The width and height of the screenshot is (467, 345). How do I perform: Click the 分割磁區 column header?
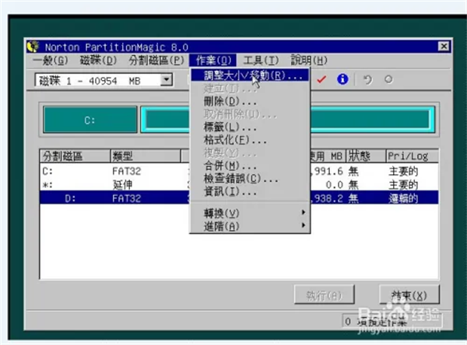click(x=75, y=156)
